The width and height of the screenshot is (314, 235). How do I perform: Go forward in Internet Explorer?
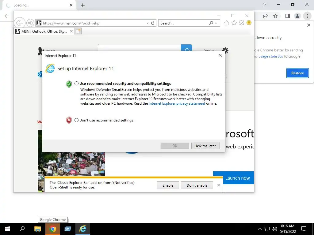[x=30, y=23]
